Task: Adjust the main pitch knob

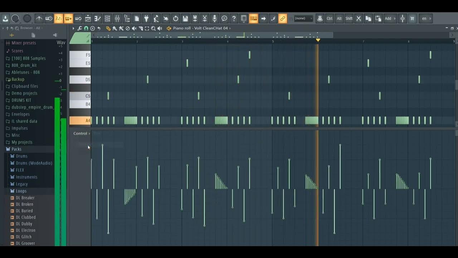Action: (27, 18)
